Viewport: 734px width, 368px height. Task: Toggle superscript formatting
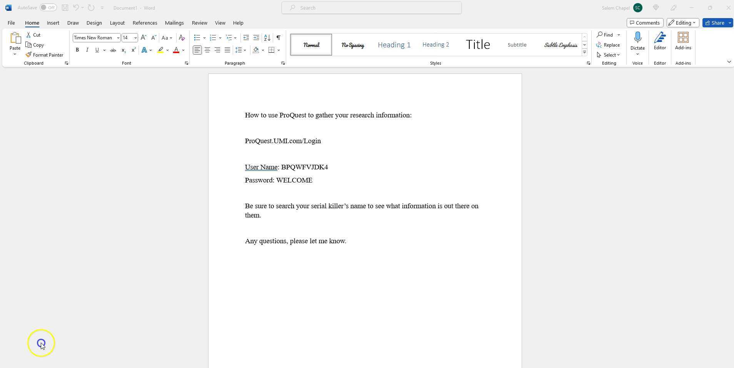click(x=133, y=50)
